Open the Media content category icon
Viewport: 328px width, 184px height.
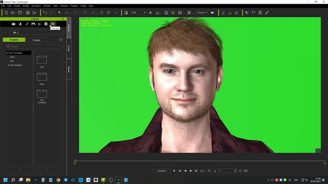coord(39,24)
